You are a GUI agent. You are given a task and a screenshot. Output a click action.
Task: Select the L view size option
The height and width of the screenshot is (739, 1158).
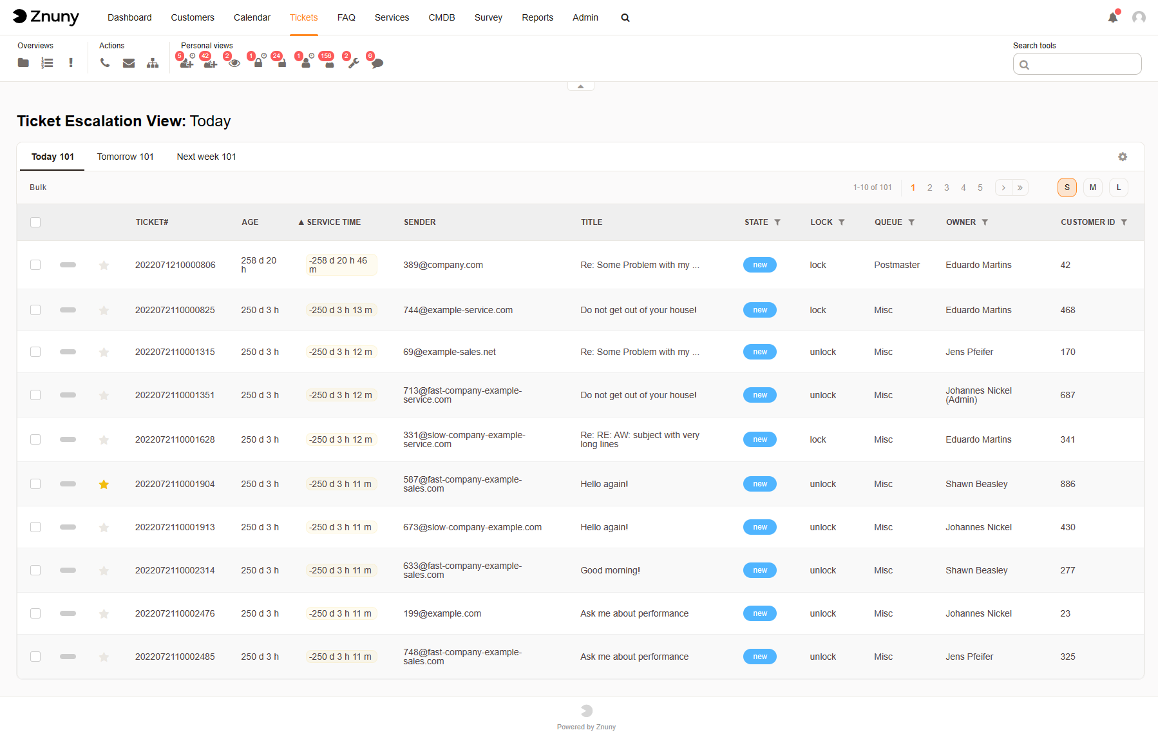[x=1118, y=187]
